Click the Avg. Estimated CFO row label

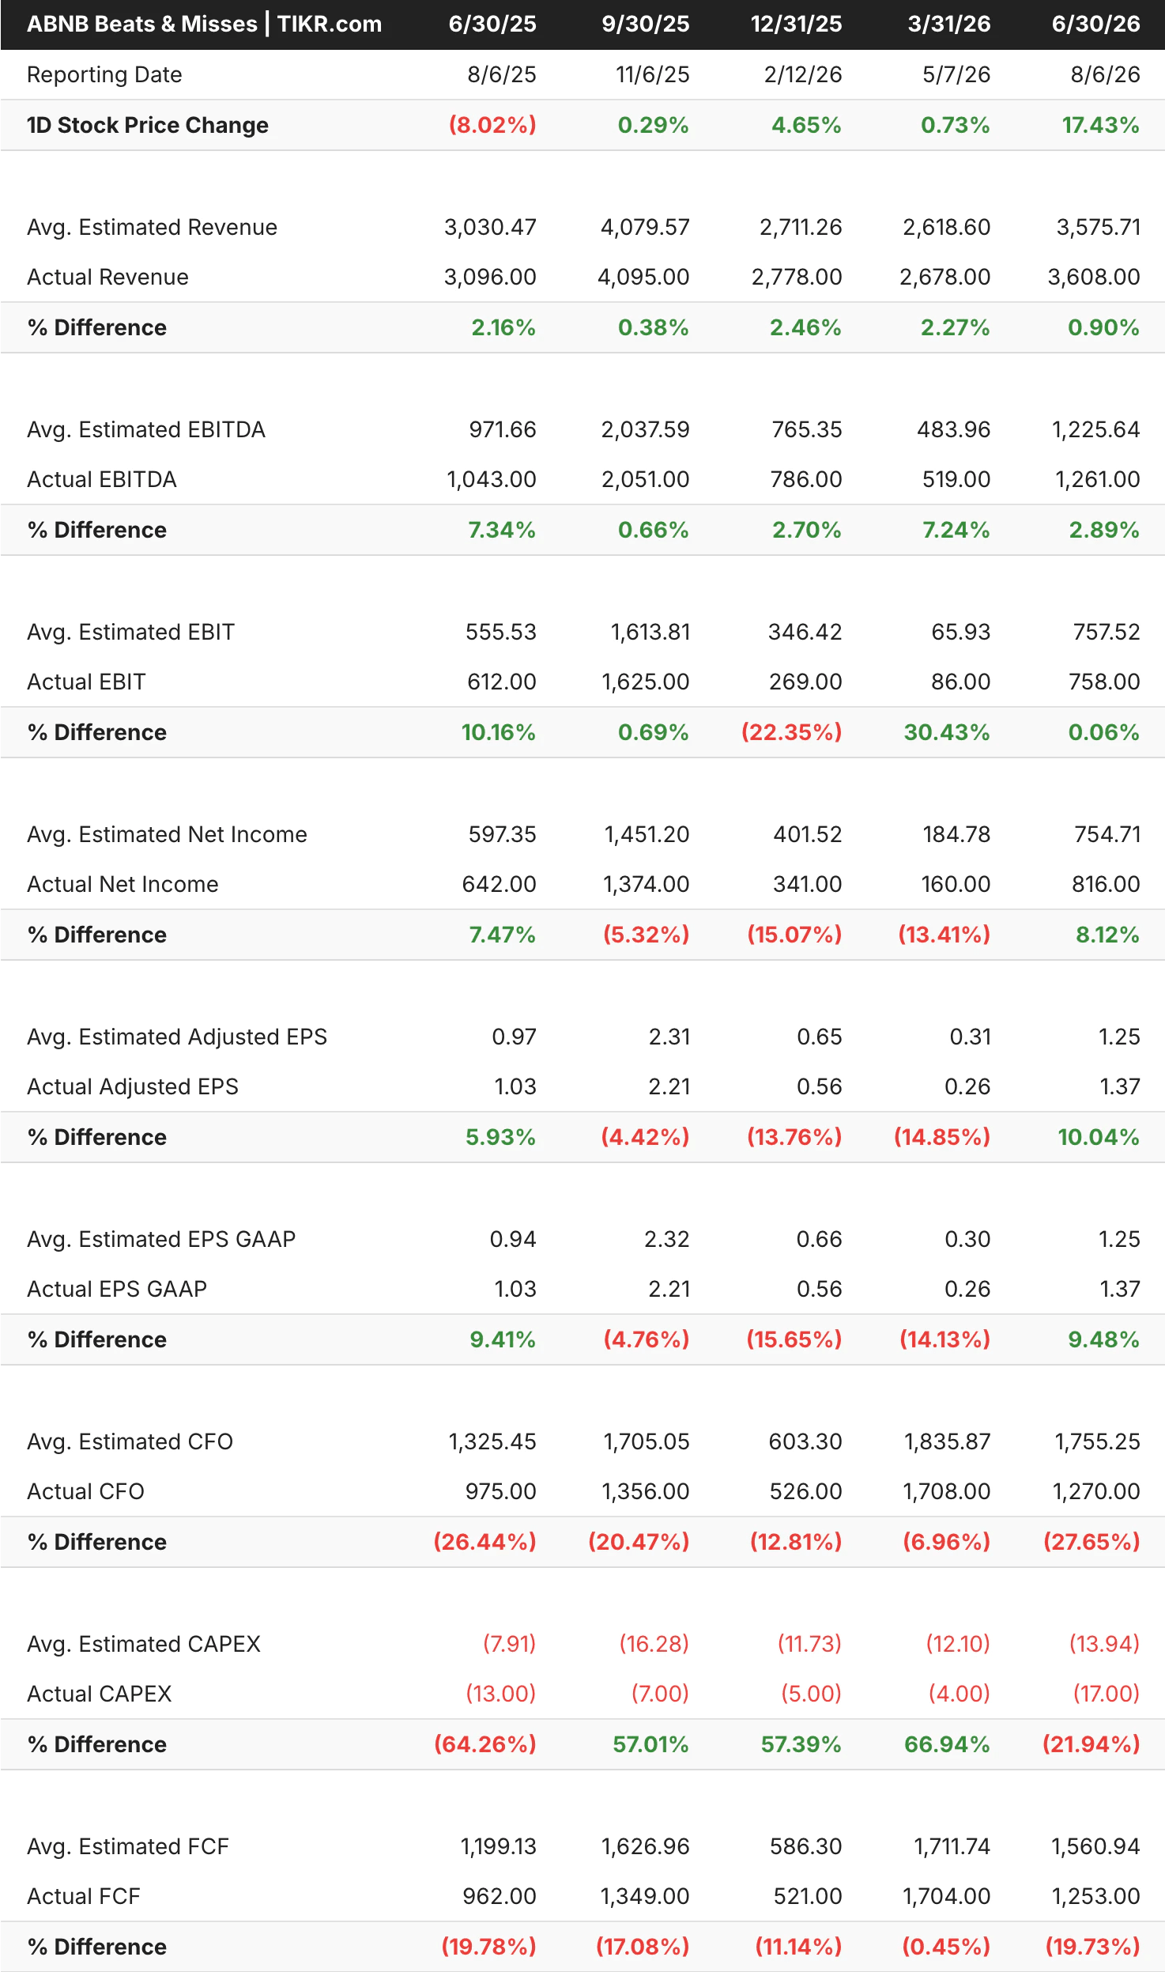130,1441
